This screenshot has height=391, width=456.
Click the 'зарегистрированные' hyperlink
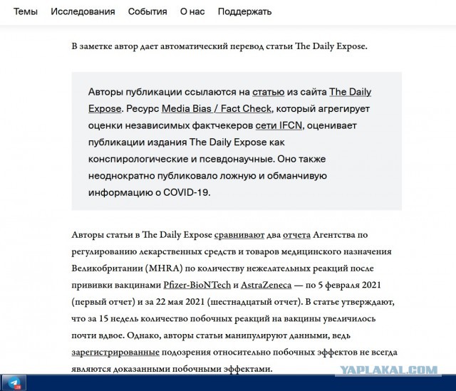pos(115,353)
